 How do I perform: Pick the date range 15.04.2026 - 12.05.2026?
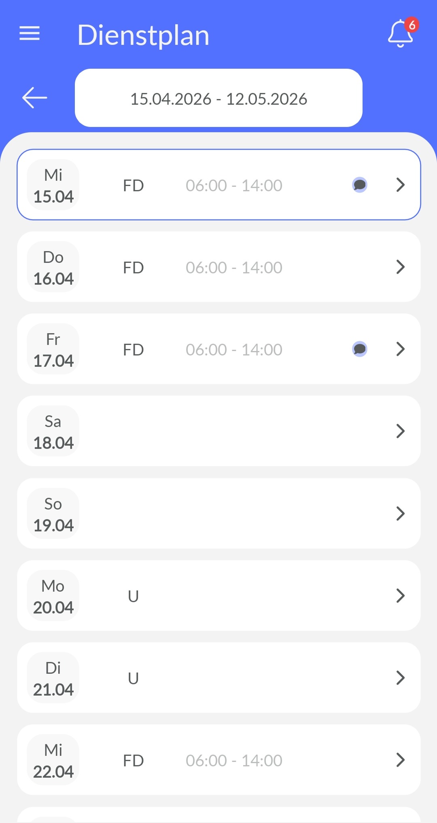(218, 98)
